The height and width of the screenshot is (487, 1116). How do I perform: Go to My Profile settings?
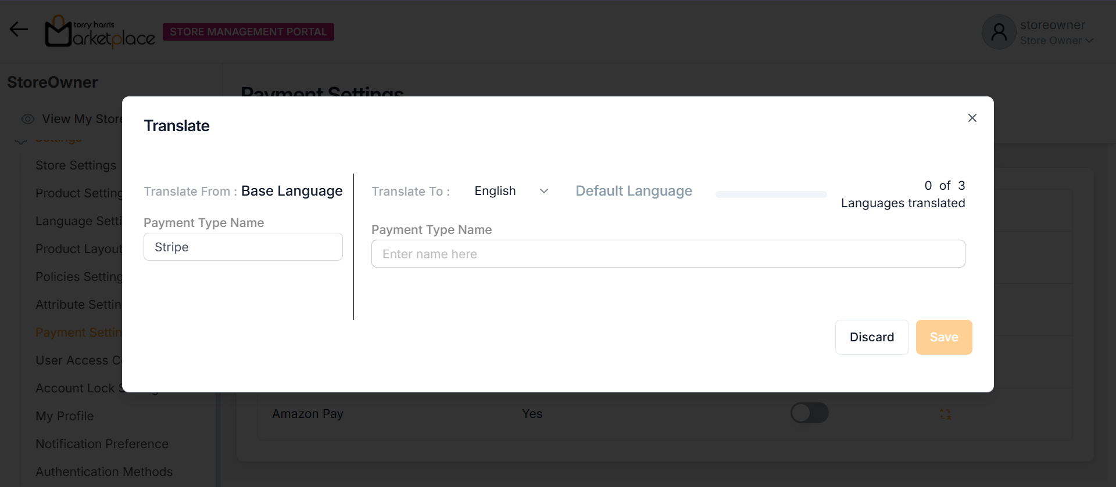point(65,416)
